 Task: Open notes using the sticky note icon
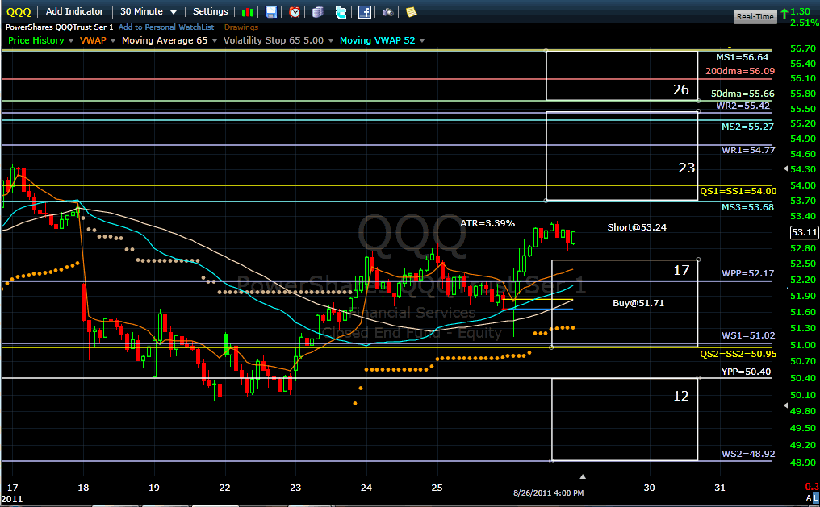click(411, 11)
